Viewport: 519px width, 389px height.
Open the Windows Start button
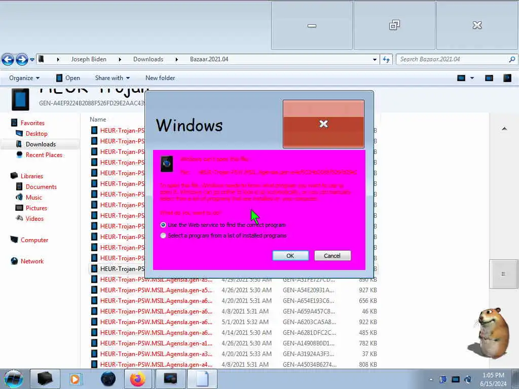point(13,379)
